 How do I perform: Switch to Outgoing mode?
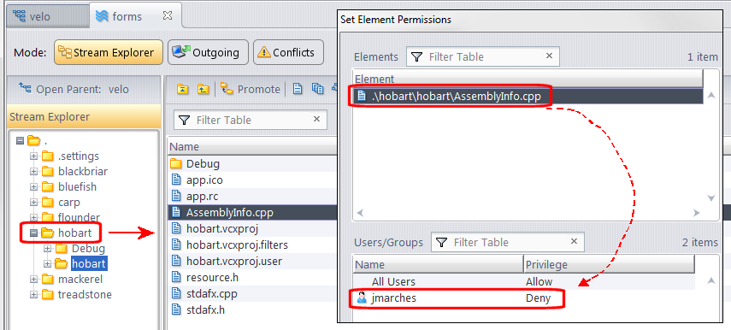[x=205, y=52]
